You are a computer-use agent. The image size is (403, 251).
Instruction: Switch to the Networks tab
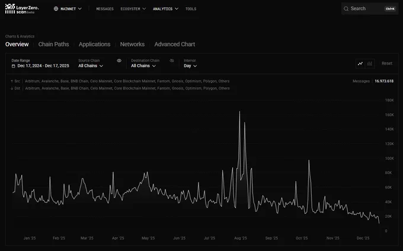[132, 45]
